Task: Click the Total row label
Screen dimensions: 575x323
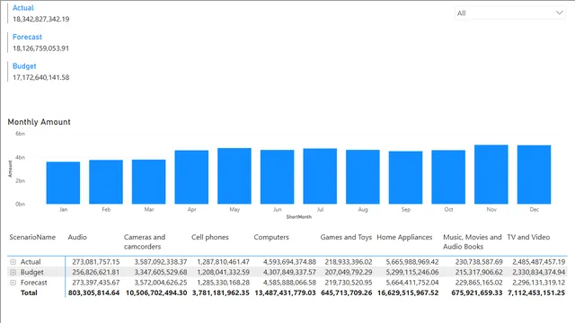Action: (x=29, y=292)
